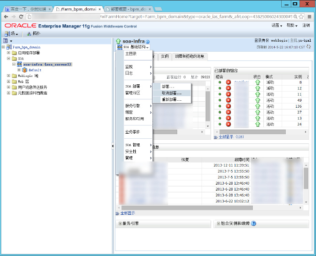Screen dimensions: 316x256
Task: Click green status arrow beside soa-infra heading
Action: pyautogui.click(x=118, y=41)
